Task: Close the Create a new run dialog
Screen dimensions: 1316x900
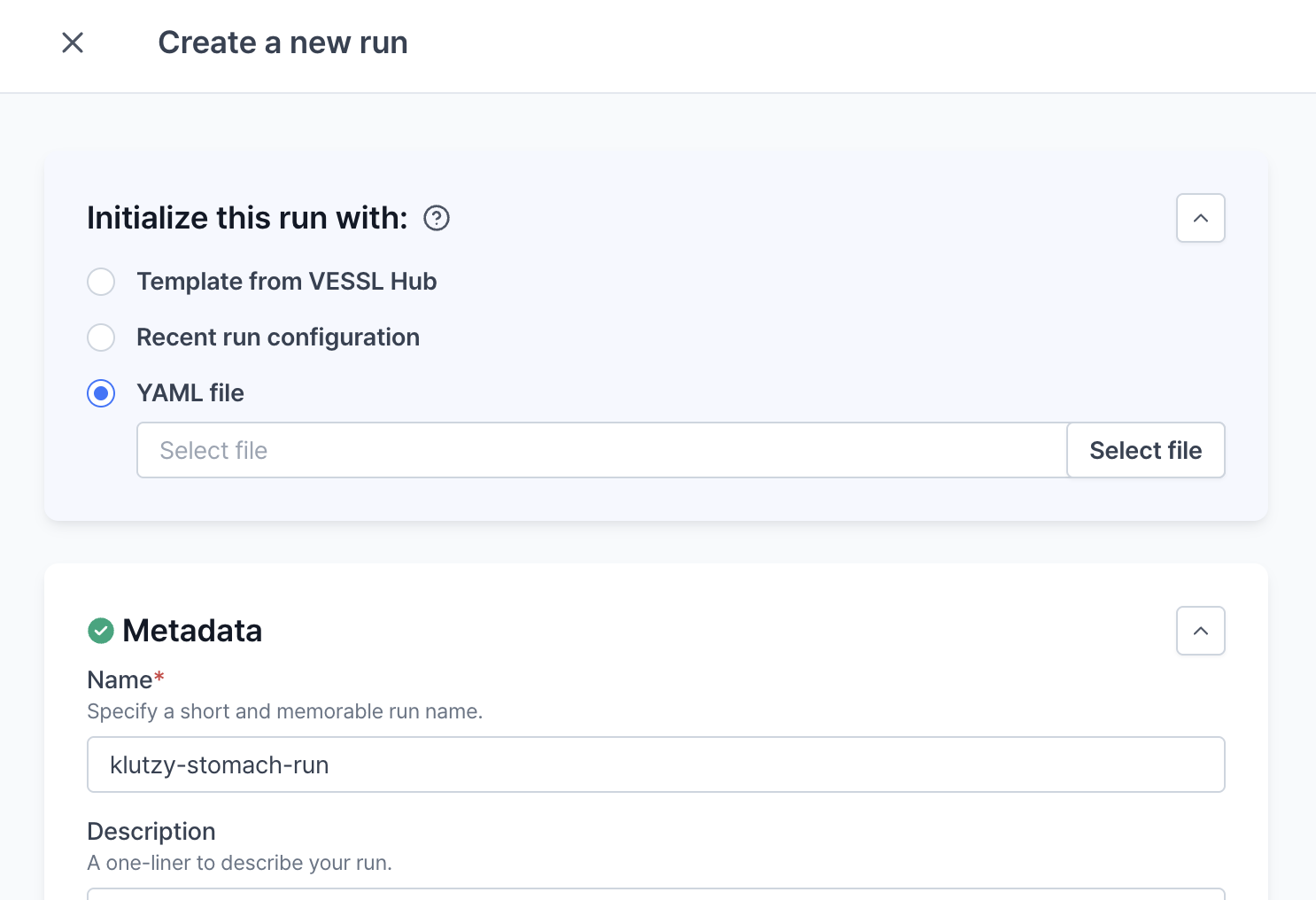Action: pyautogui.click(x=73, y=43)
